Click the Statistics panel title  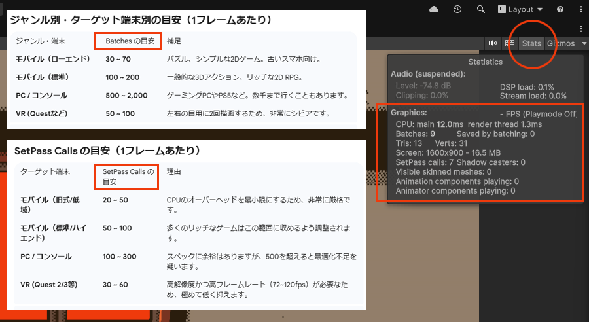[485, 62]
